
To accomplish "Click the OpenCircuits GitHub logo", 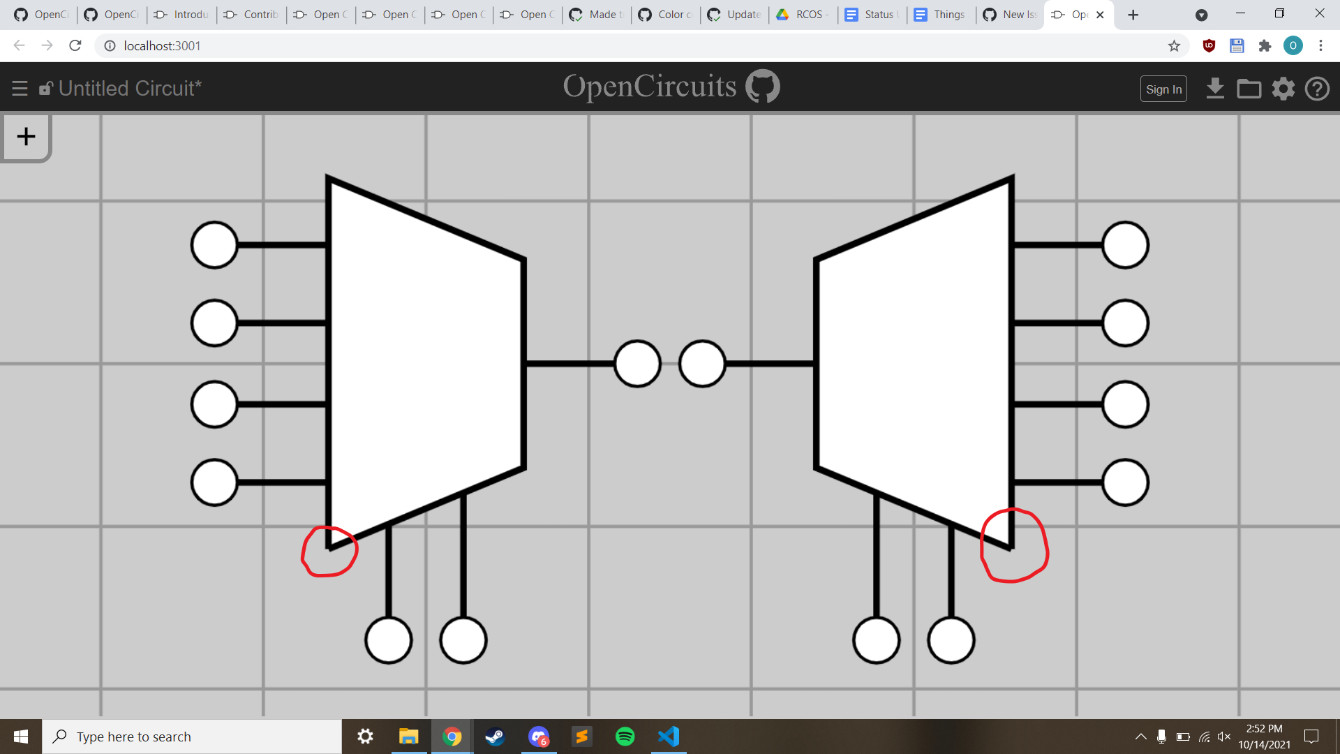I will coord(764,86).
